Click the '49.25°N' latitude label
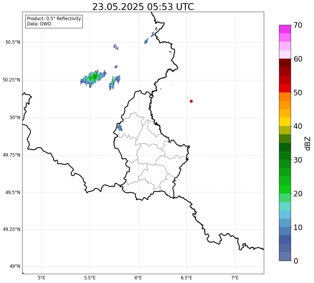314x283 pixels. pos(11,229)
